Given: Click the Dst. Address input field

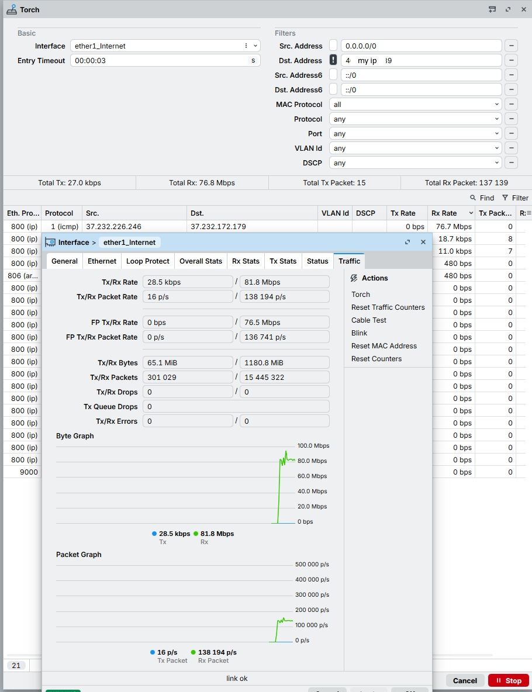Looking at the screenshot, I should pos(421,60).
